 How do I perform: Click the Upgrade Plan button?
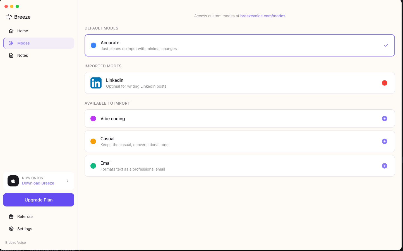click(x=39, y=200)
